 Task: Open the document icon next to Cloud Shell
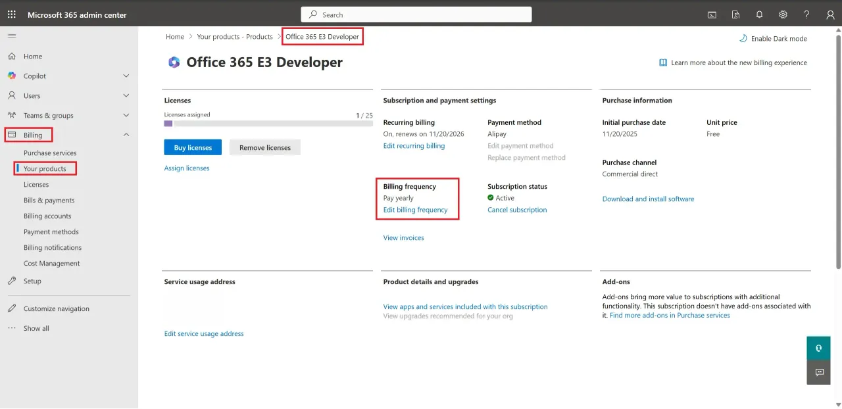(735, 14)
